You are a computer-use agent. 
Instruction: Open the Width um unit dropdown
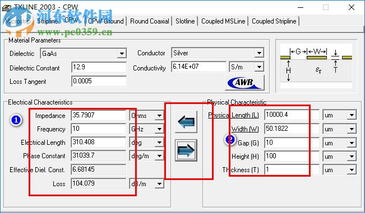pos(352,129)
